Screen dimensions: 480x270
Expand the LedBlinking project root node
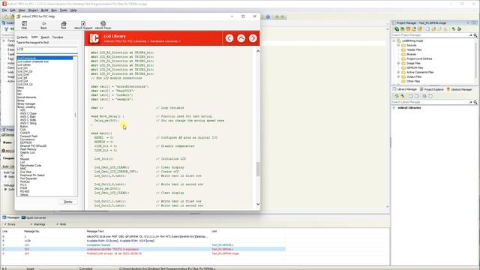point(394,40)
